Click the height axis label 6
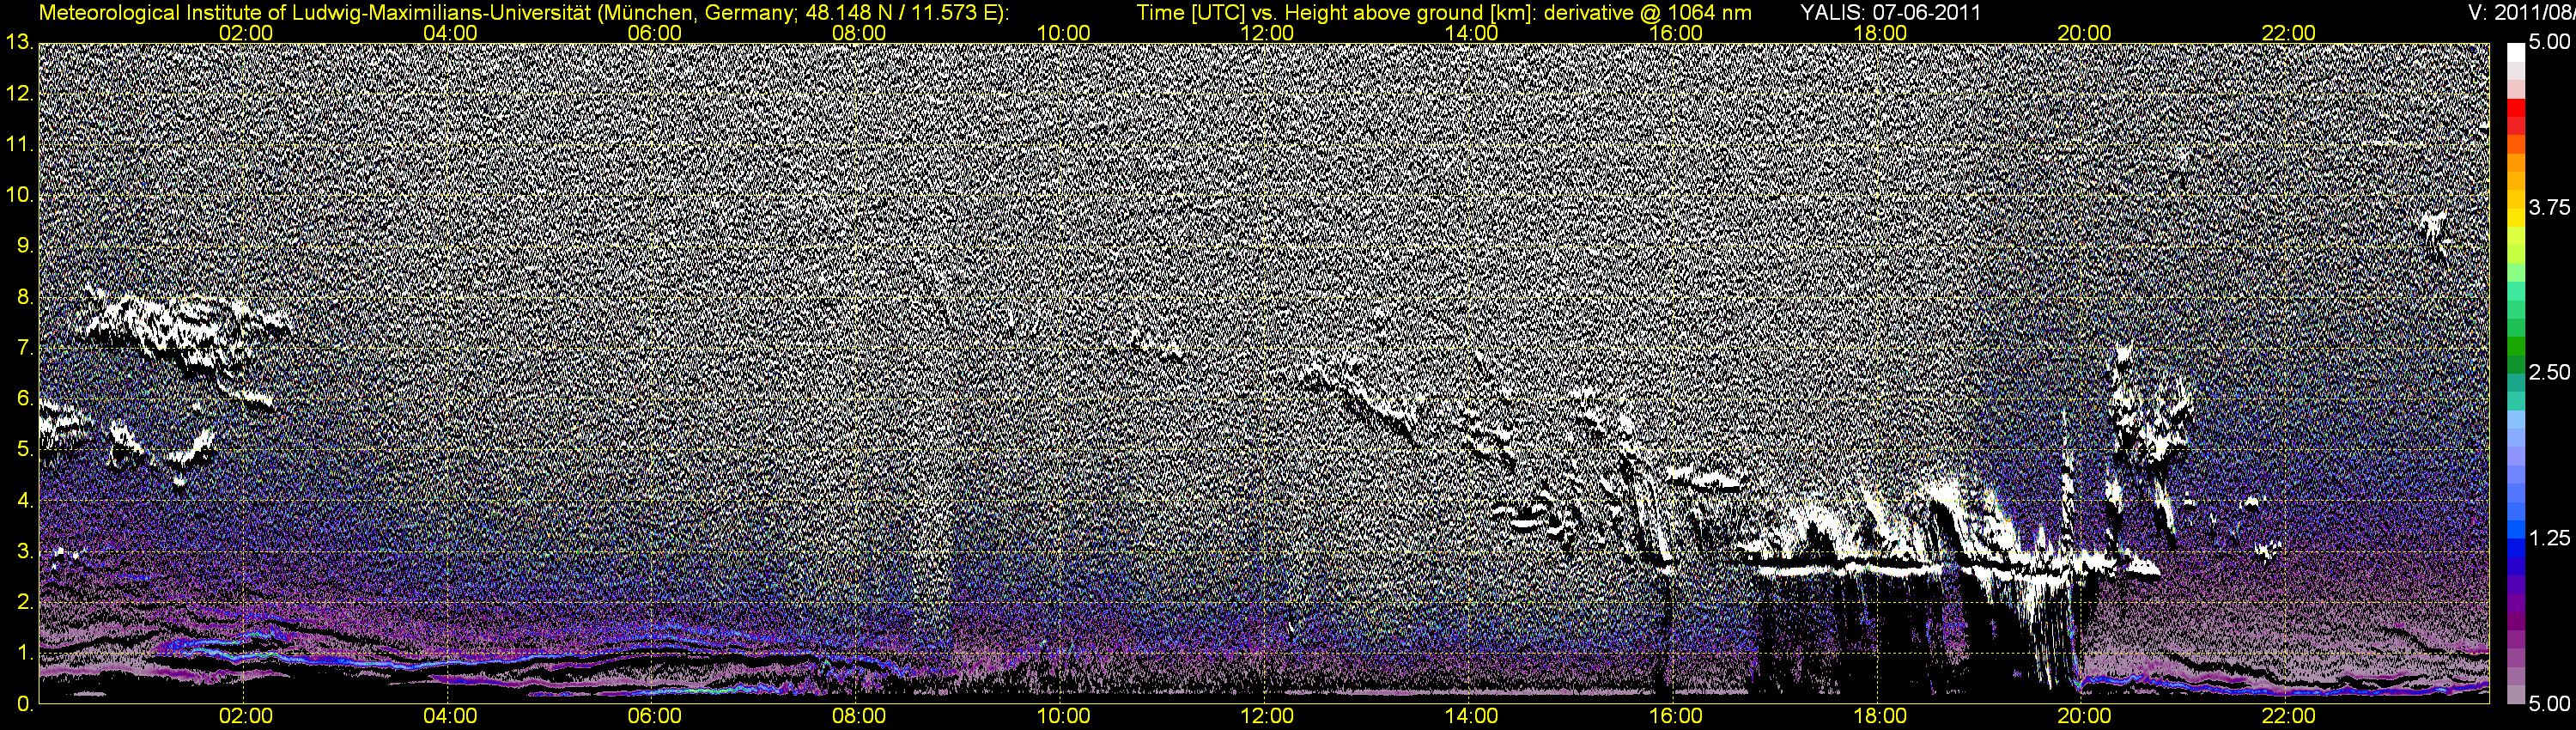 tap(25, 399)
